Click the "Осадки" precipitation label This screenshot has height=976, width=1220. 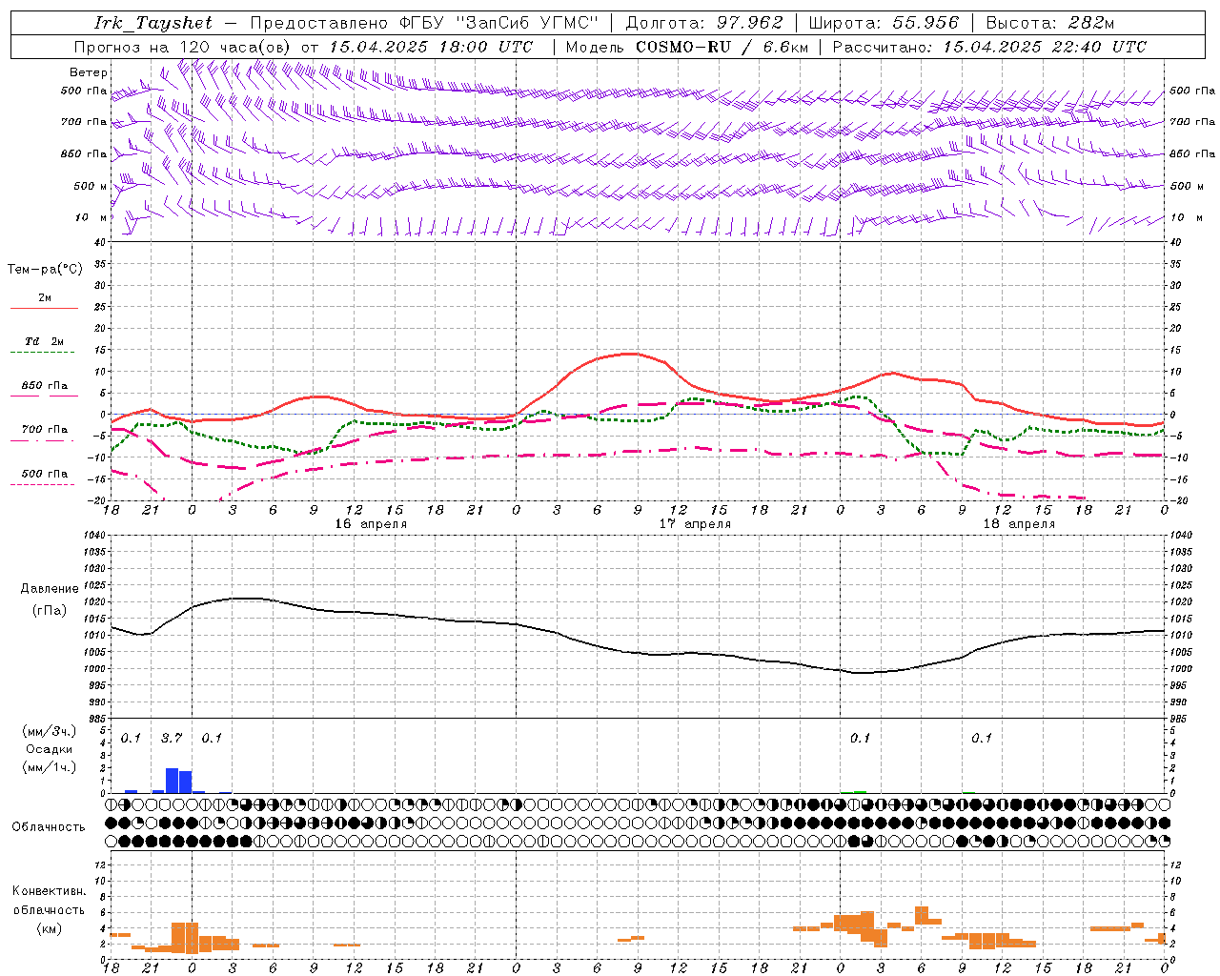point(50,749)
